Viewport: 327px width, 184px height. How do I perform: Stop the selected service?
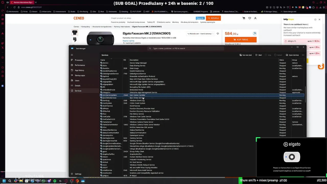tap(268, 55)
